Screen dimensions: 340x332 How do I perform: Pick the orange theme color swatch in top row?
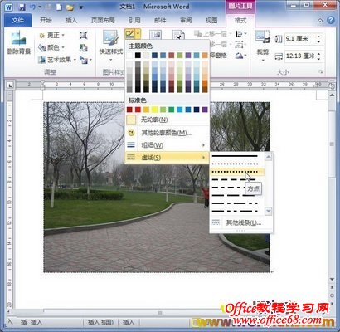point(205,56)
